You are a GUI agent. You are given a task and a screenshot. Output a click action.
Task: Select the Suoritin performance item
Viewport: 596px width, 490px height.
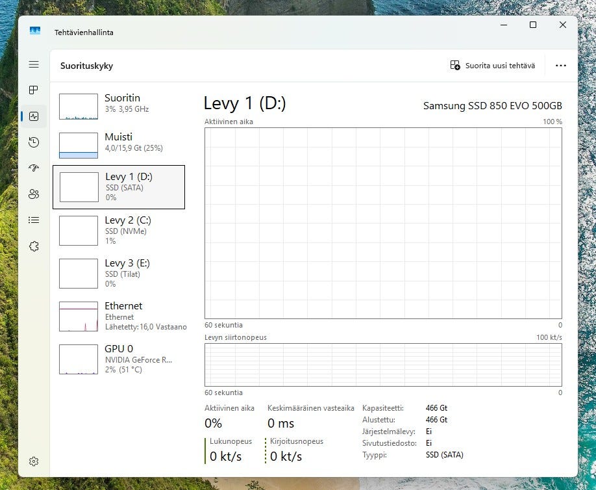pyautogui.click(x=119, y=106)
